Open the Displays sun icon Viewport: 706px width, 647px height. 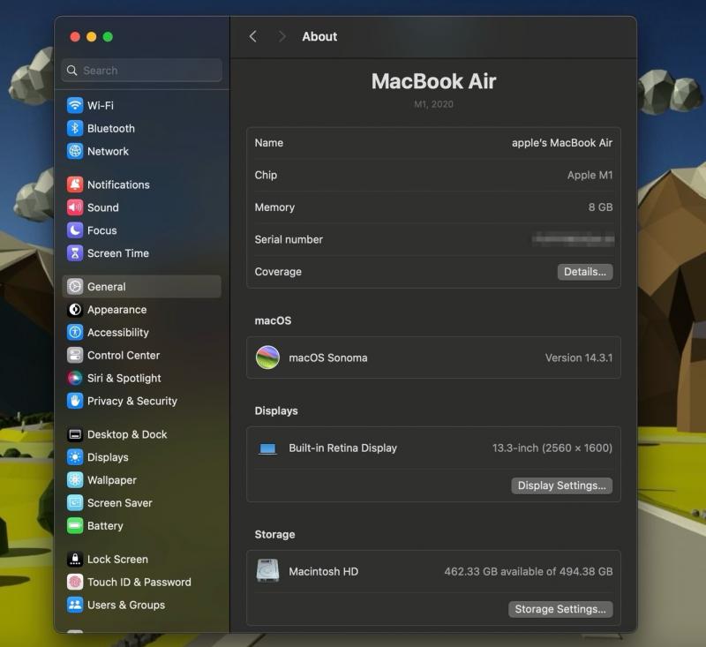click(75, 457)
